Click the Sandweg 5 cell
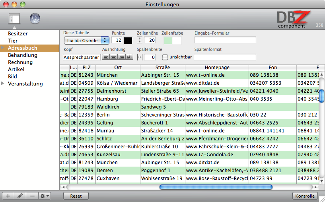Image resolution: width=325 pixels, height=202 pixels. [163, 107]
